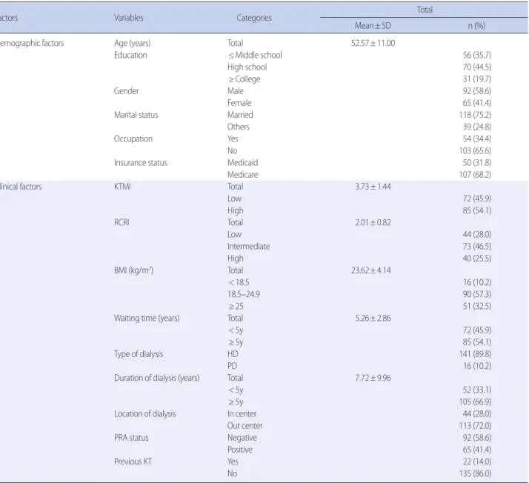
Task: Select the 'Male' category
Action: point(236,91)
